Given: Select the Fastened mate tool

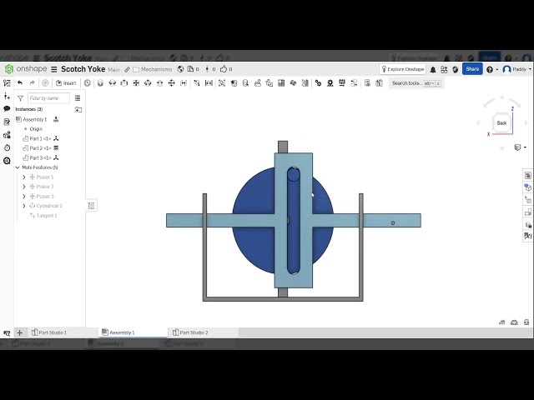Looking at the screenshot, I should tap(100, 83).
